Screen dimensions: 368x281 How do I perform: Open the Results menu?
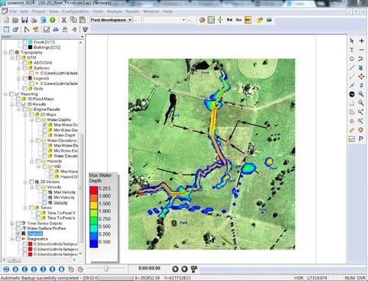click(133, 11)
